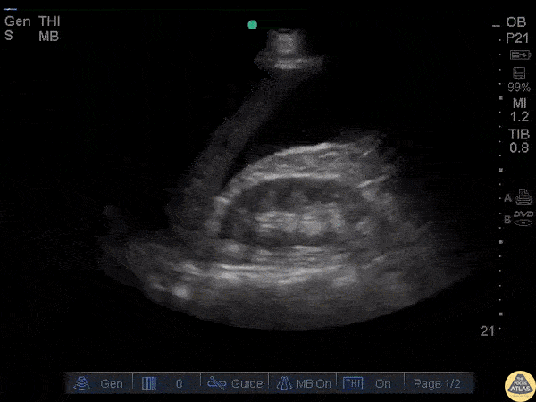
Task: Click the MB label at top left
Action: tap(49, 37)
